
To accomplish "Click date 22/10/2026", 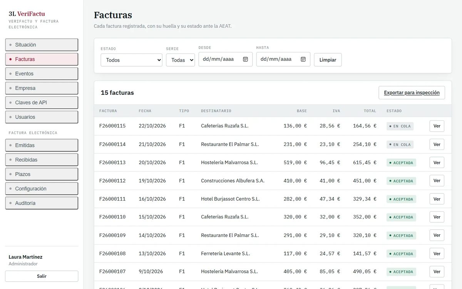I will [152, 126].
